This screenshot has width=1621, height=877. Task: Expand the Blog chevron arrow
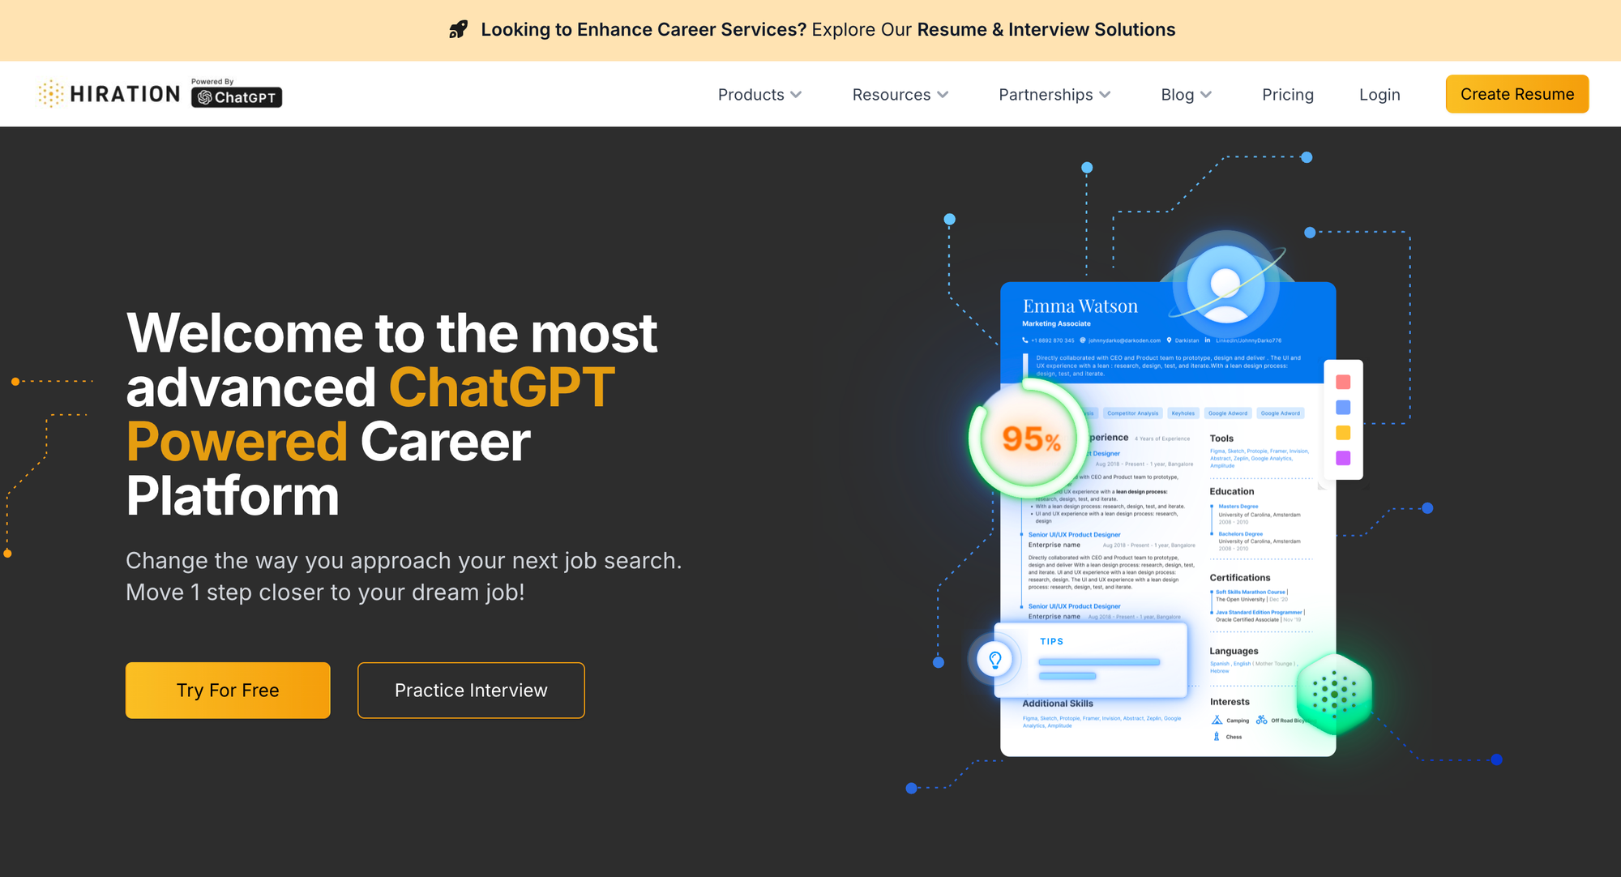click(x=1206, y=95)
